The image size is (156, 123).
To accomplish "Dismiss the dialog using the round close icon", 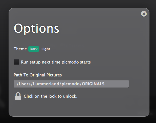I will click(x=144, y=14).
